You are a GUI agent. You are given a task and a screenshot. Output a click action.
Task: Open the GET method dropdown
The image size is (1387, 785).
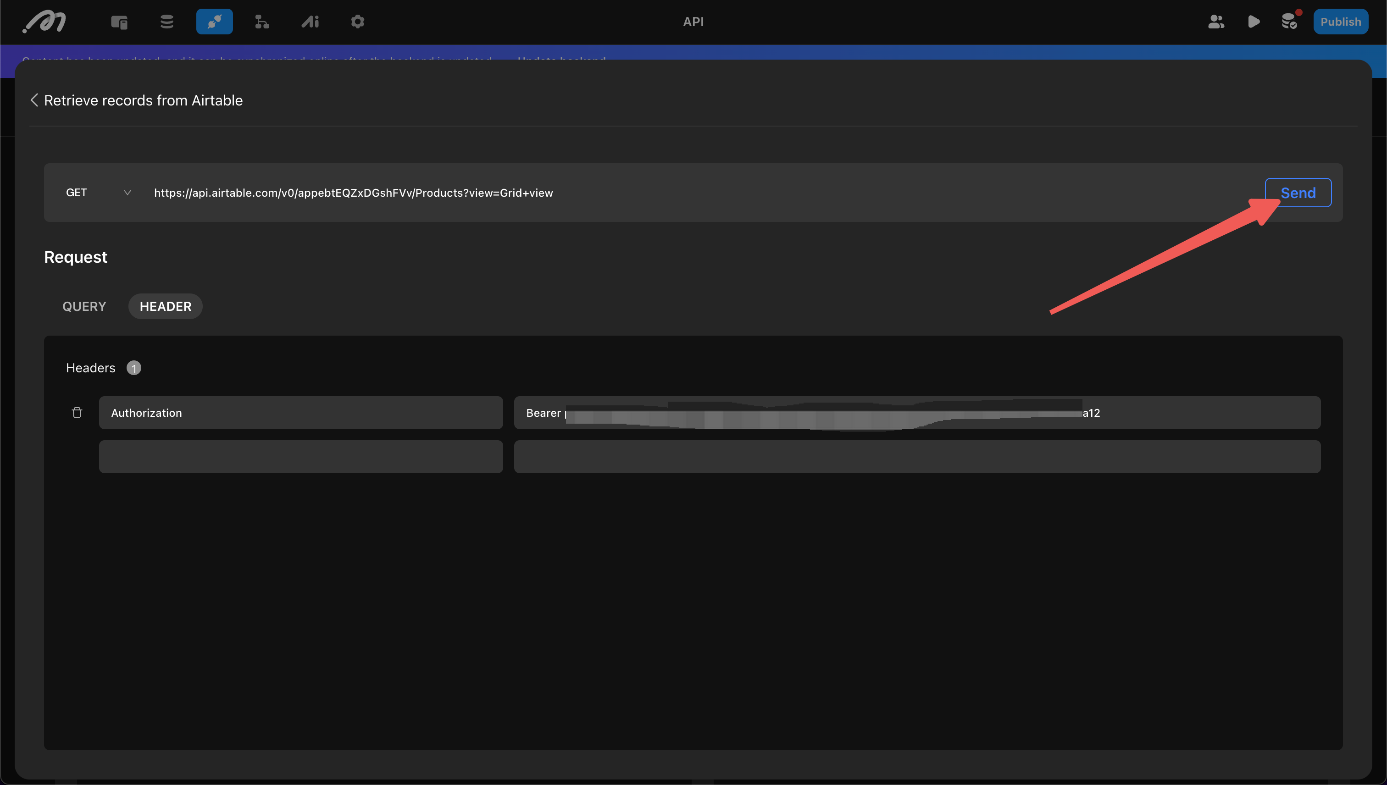click(x=98, y=193)
